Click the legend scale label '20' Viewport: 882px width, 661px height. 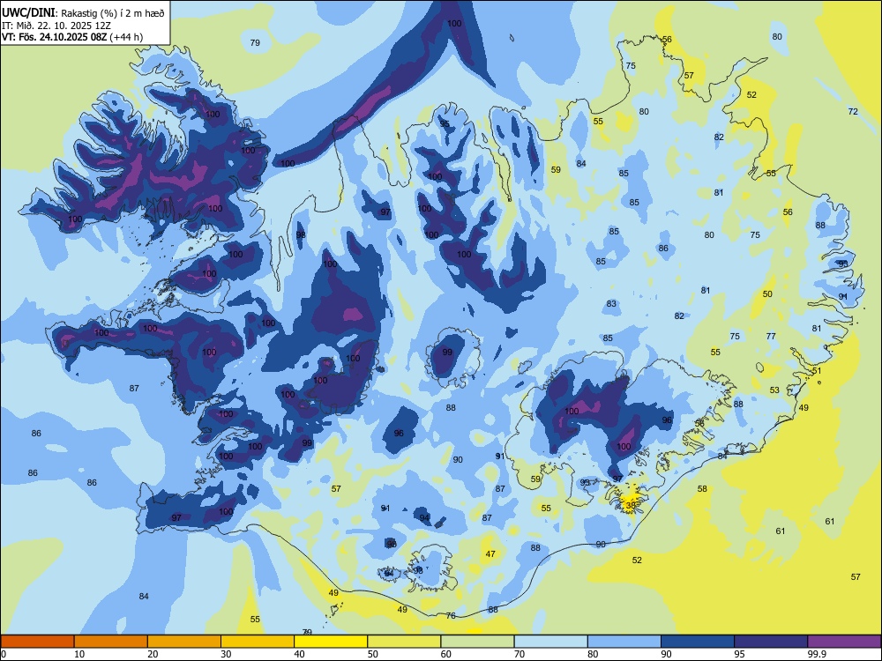coord(153,654)
